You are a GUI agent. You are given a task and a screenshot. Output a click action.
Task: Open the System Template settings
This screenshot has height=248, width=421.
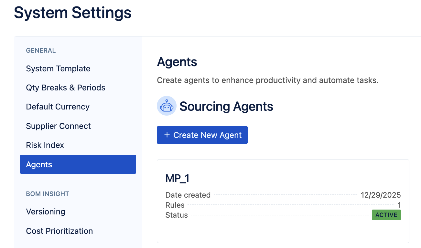click(58, 68)
